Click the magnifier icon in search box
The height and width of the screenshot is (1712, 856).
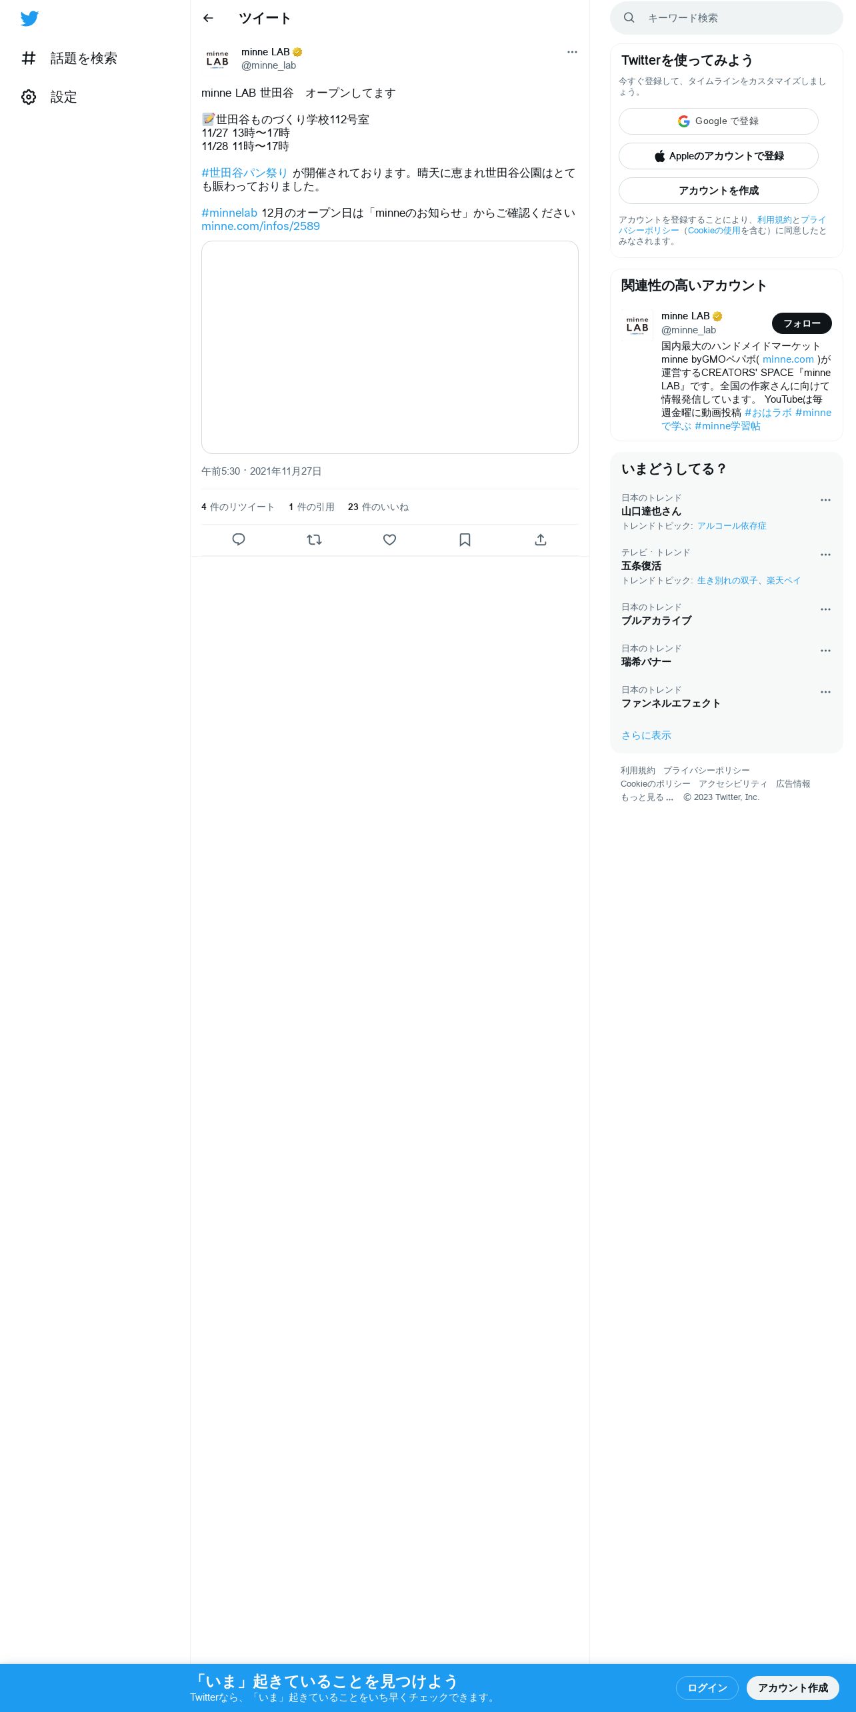tap(629, 18)
